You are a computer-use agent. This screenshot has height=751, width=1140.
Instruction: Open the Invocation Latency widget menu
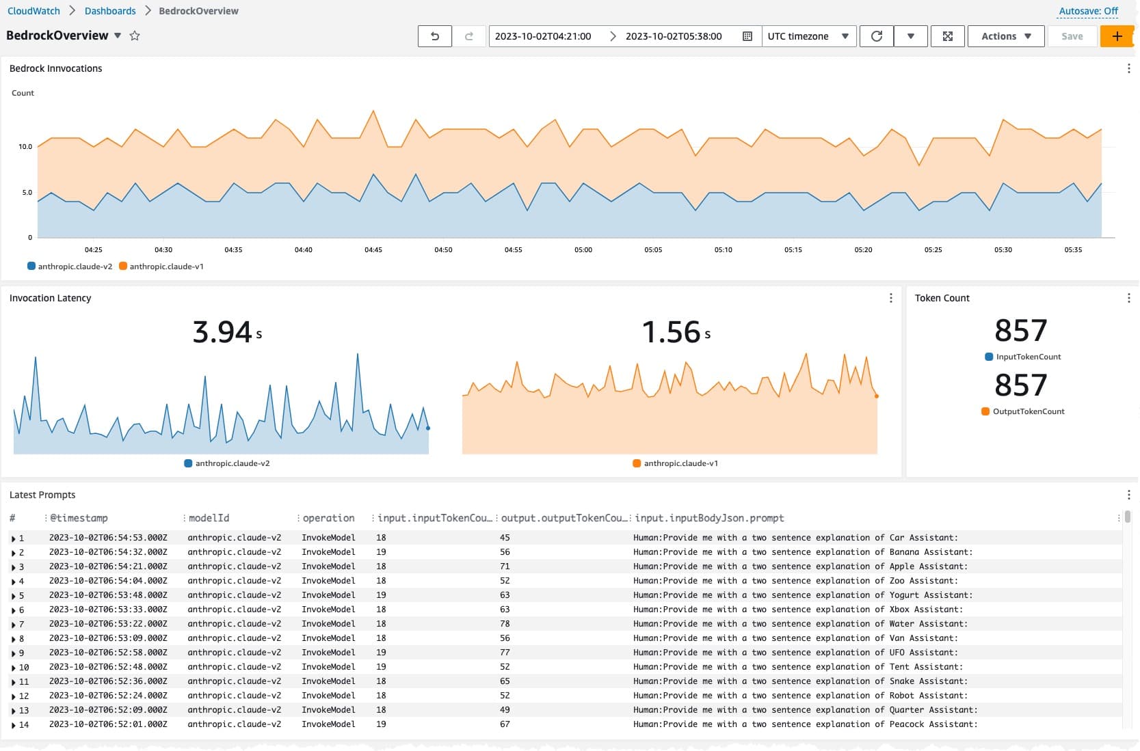click(890, 298)
